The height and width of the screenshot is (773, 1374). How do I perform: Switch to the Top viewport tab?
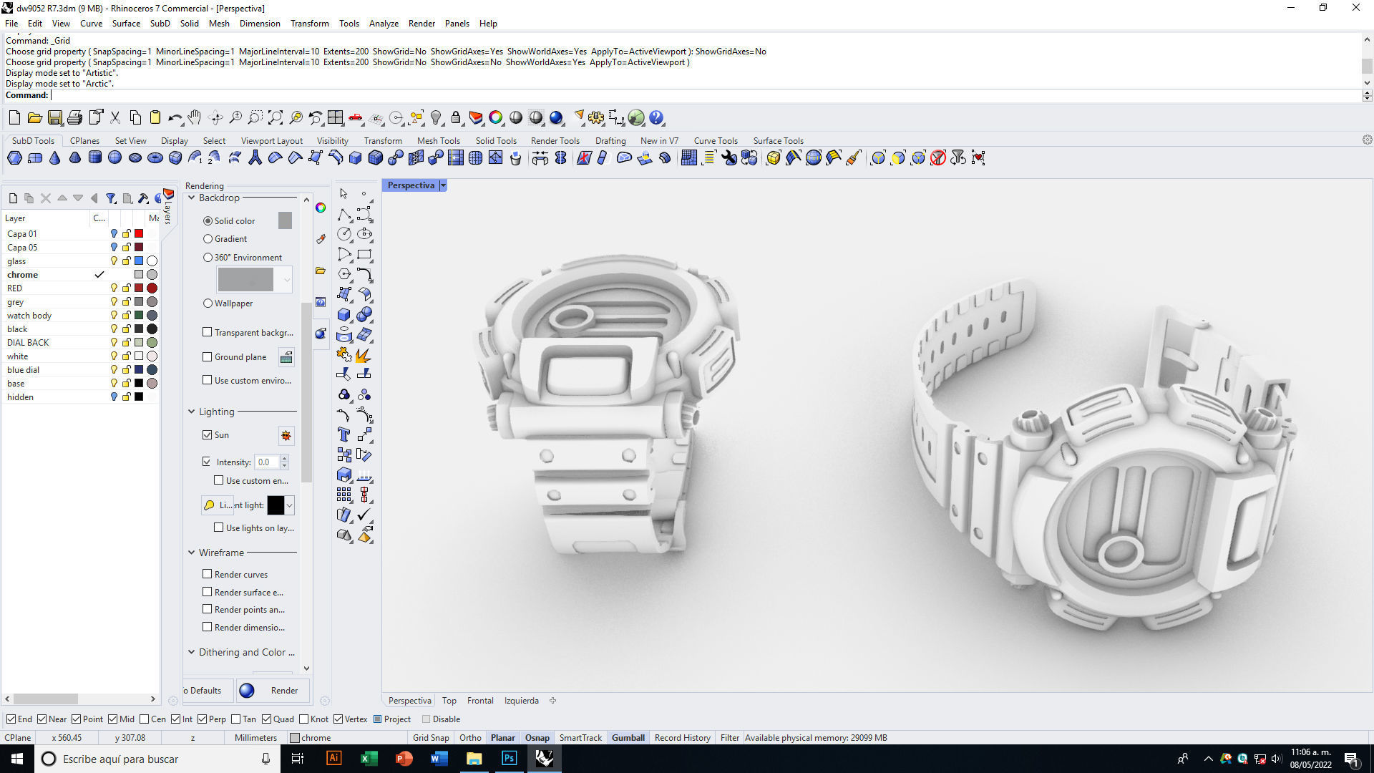click(449, 701)
